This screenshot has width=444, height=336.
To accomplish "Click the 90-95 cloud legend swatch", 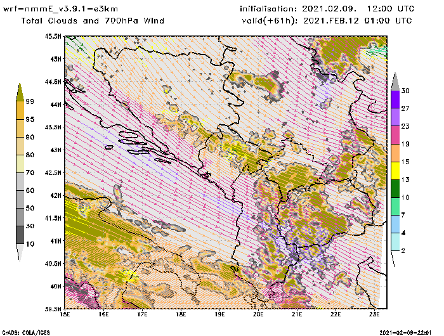I will (x=20, y=128).
